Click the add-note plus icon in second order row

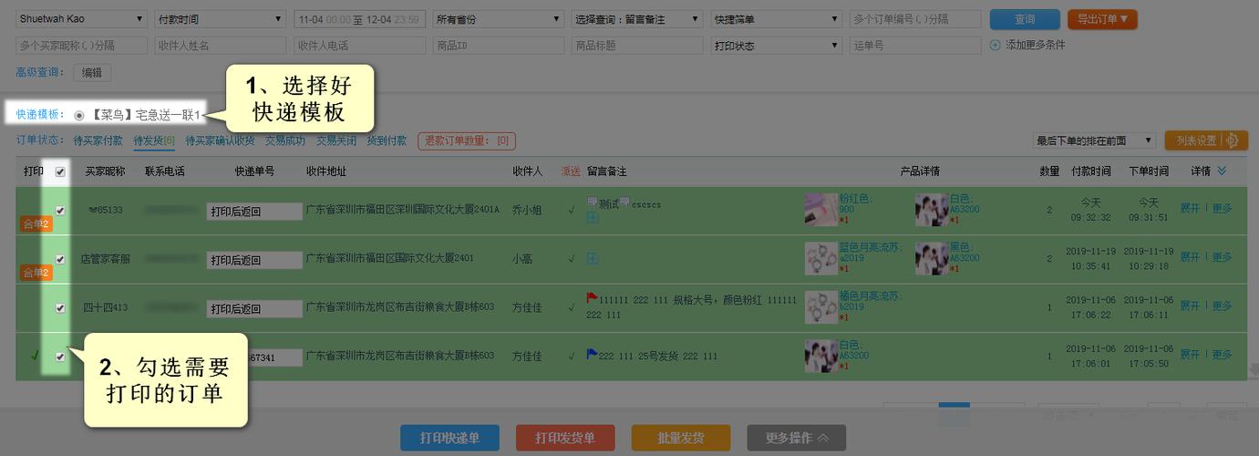click(x=593, y=259)
